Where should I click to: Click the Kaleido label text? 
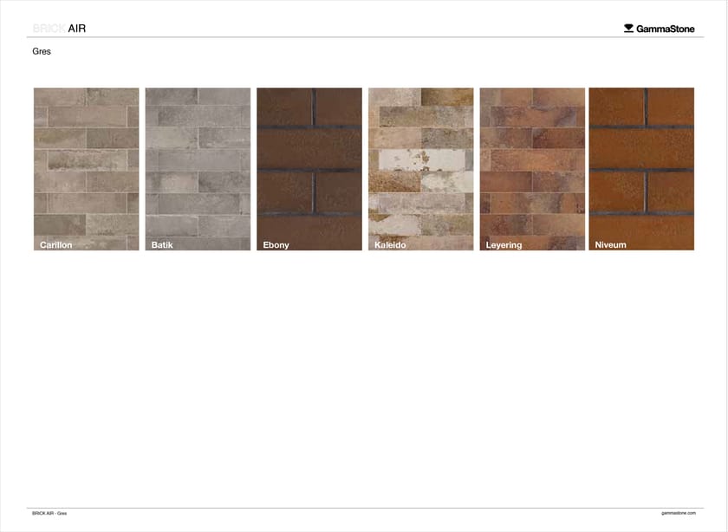pos(389,244)
